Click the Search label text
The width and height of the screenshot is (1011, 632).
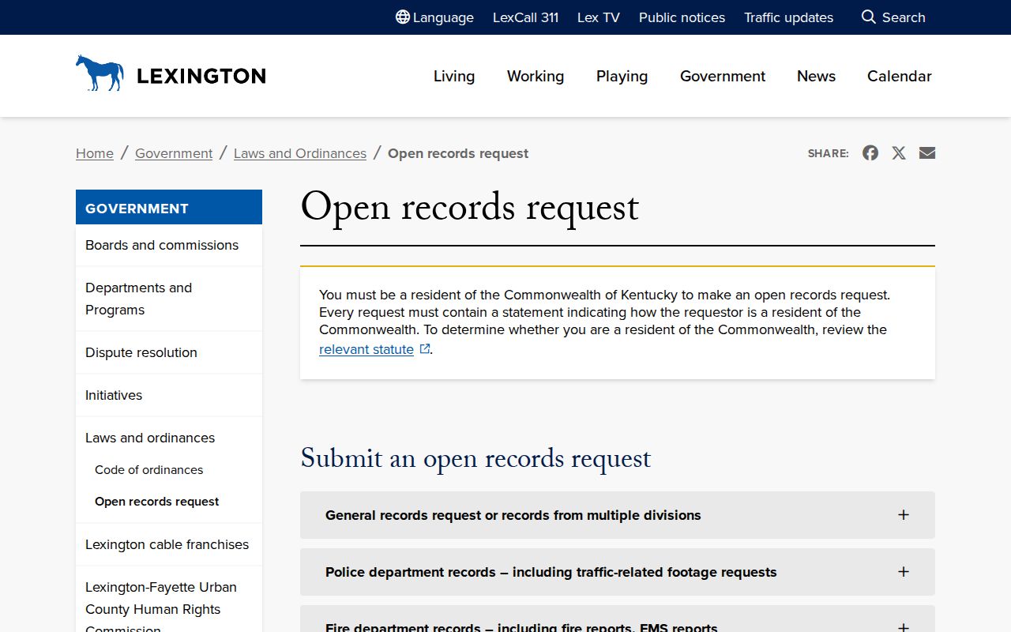[904, 17]
